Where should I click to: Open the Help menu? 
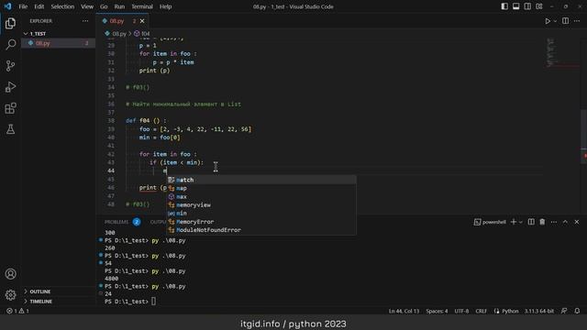(165, 6)
